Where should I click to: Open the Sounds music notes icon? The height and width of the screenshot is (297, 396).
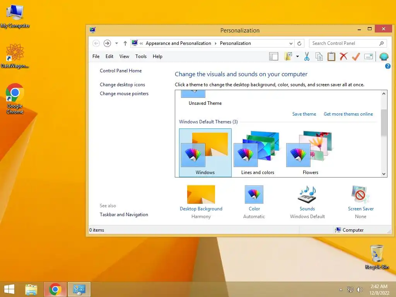pyautogui.click(x=307, y=194)
